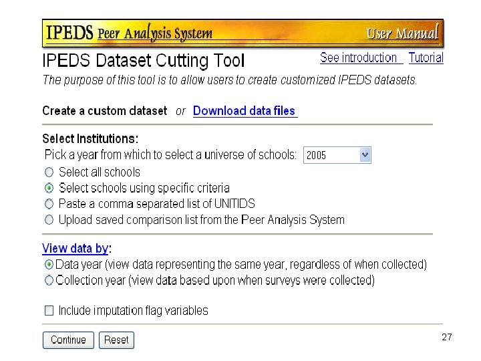Open the Tutorial link

(x=426, y=58)
